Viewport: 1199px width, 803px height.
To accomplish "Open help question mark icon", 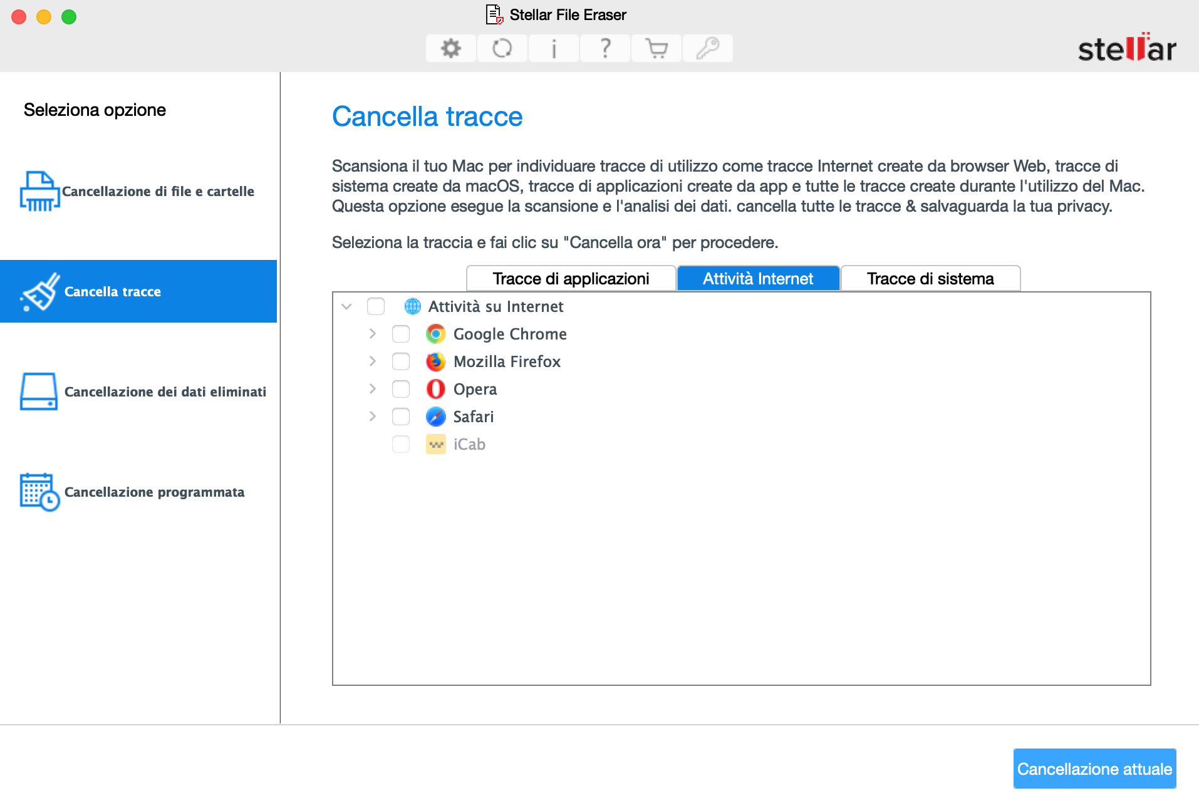I will [x=605, y=48].
